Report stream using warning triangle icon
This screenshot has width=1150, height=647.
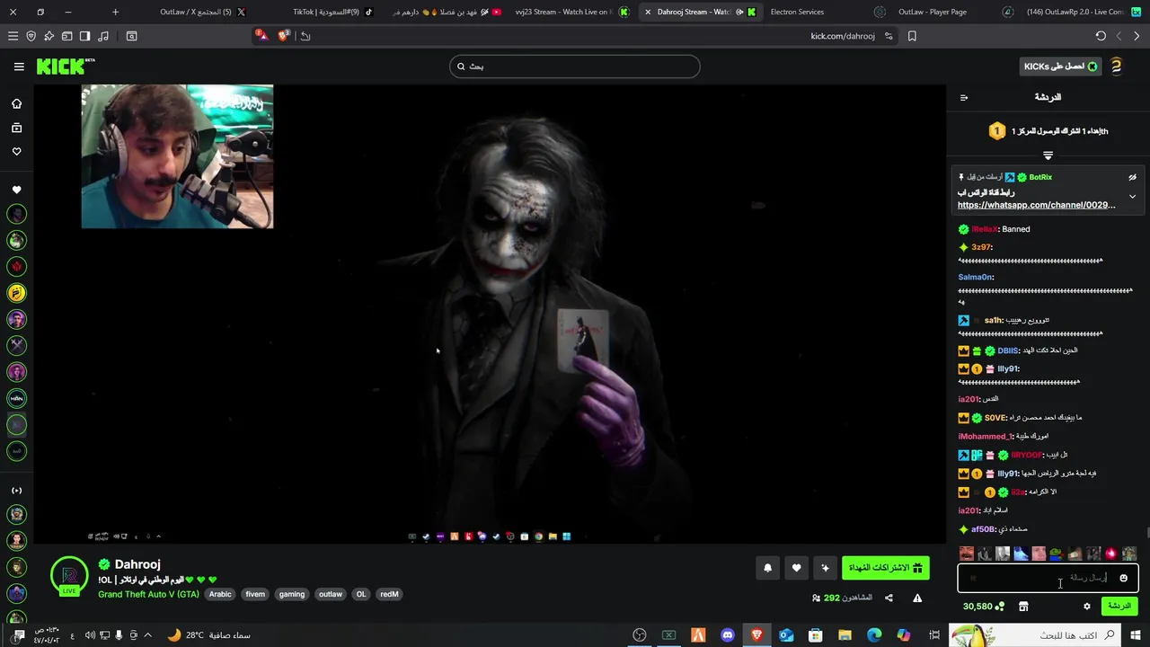click(917, 598)
